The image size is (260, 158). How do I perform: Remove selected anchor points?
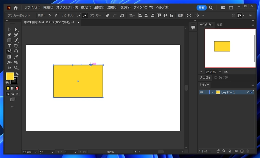107,15
